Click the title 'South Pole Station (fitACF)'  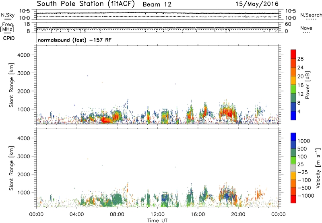[86, 4]
